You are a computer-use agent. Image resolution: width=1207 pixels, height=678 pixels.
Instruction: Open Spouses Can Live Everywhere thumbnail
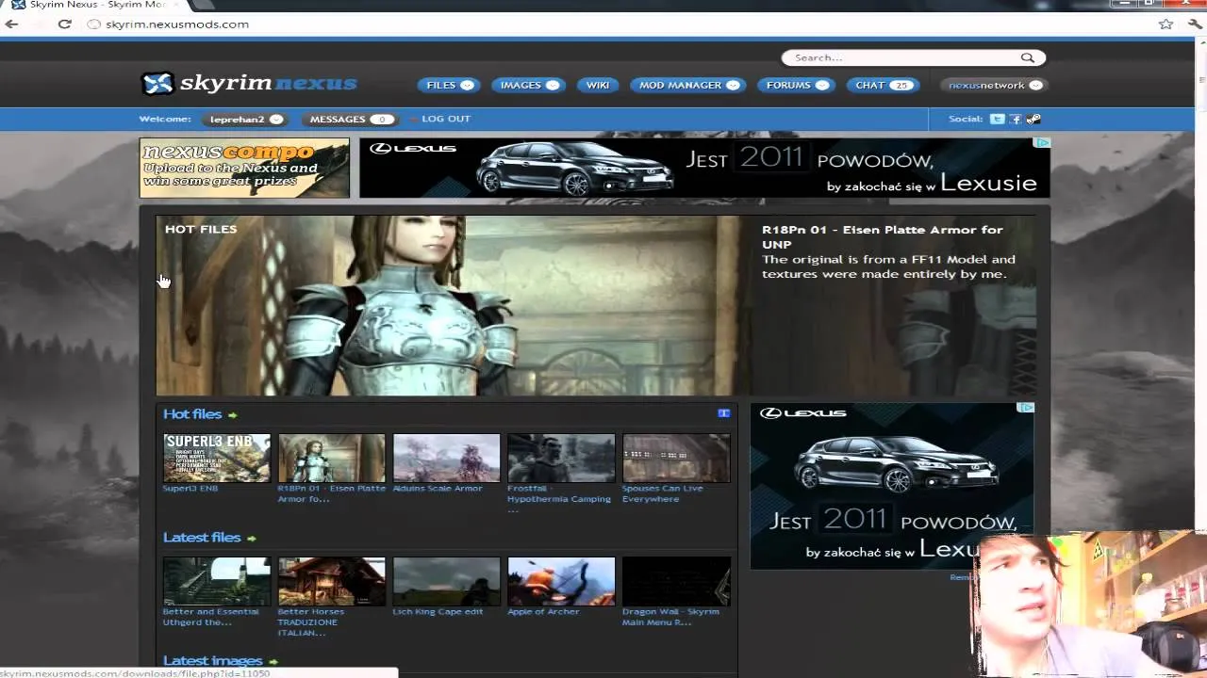(x=676, y=458)
